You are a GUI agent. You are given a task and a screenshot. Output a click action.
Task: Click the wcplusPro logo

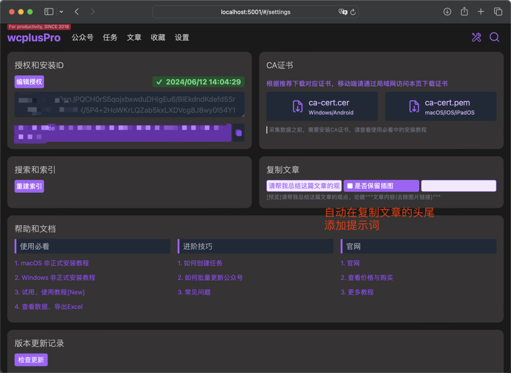pyautogui.click(x=34, y=38)
